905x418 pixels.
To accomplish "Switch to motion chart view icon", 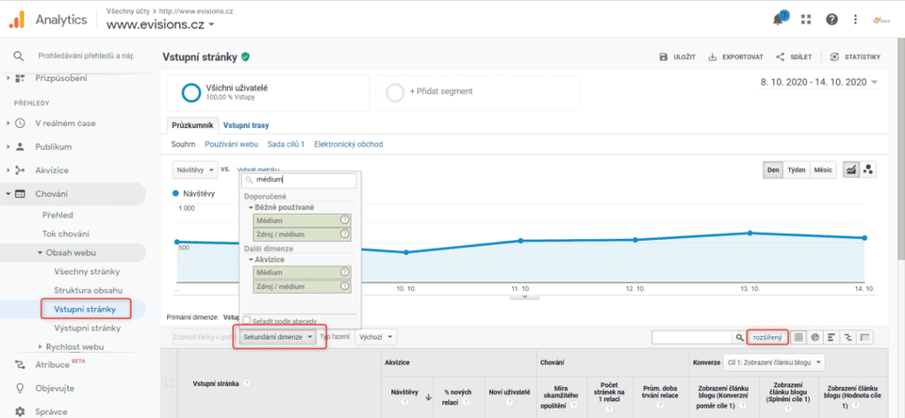I will (869, 169).
